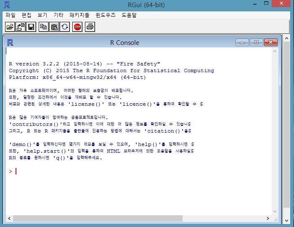Open the 기타 menu
Screen dimensions: 294x227
(x=58, y=15)
